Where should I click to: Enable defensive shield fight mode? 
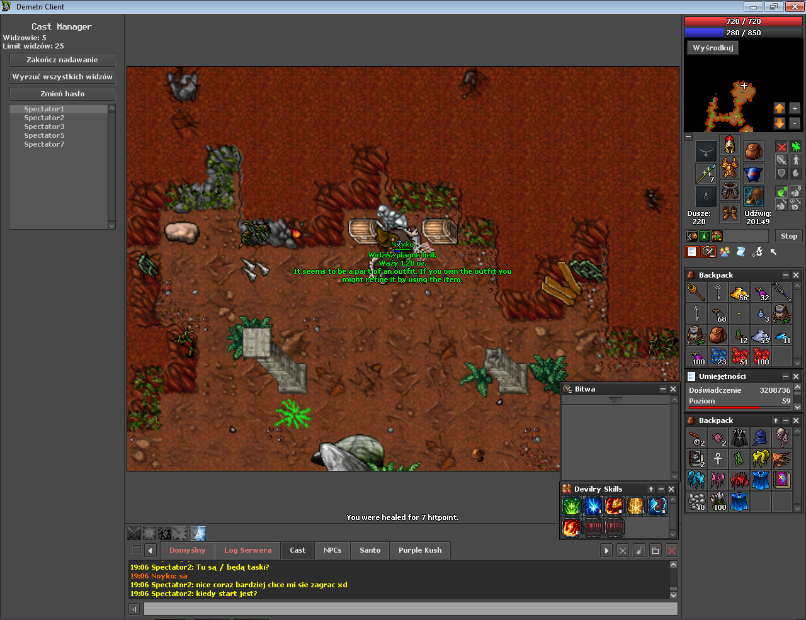click(x=781, y=174)
